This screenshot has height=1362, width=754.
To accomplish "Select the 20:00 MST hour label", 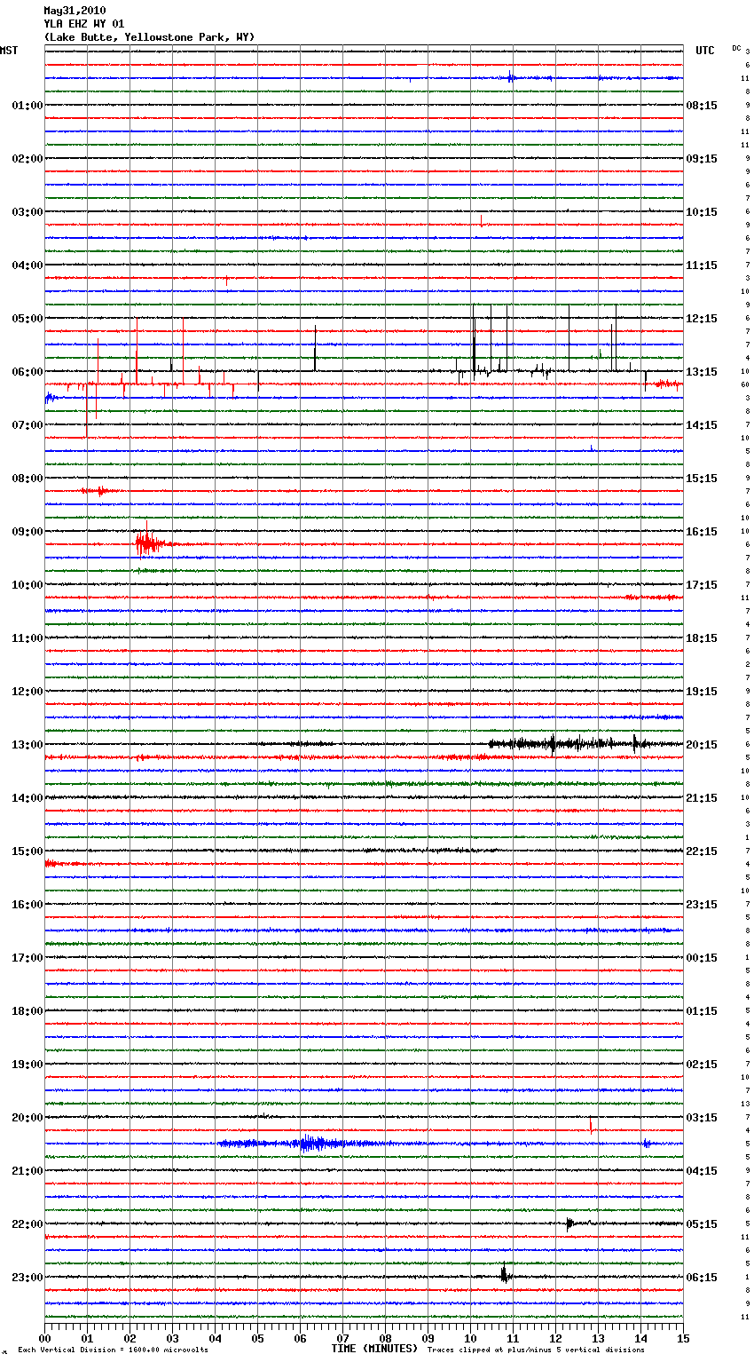I will pyautogui.click(x=27, y=1118).
